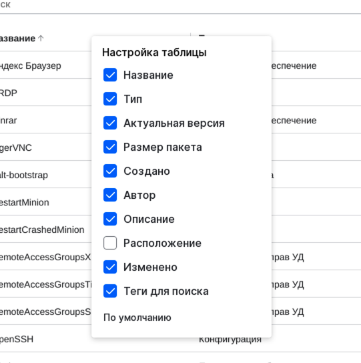The image size is (361, 363).
Task: Toggle the Актуальная версия checkbox
Action: (x=110, y=123)
